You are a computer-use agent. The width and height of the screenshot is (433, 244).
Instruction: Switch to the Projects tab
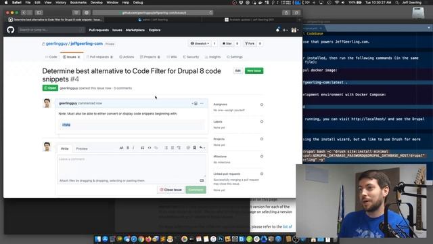150,57
